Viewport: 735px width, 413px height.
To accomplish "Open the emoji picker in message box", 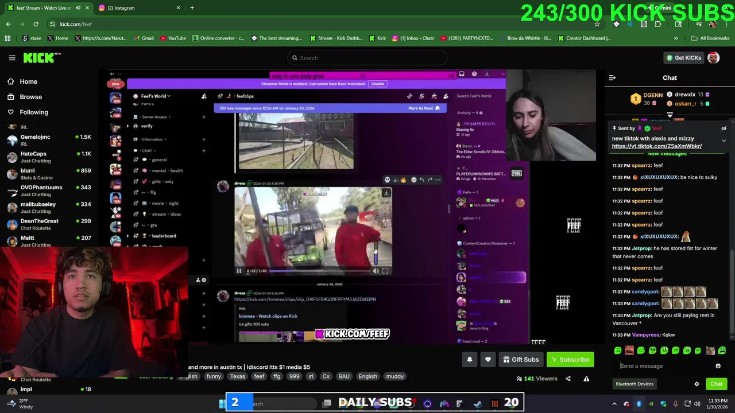I will pos(718,366).
